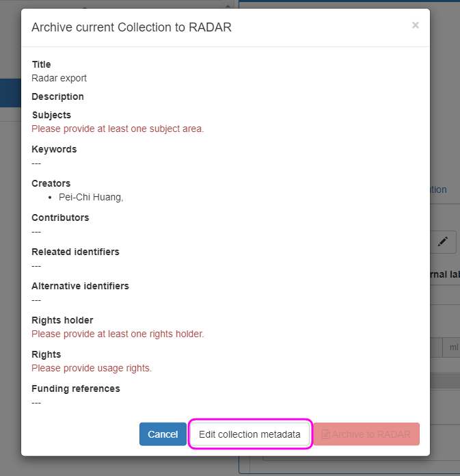Click the dialog heading Archive current Collection
The width and height of the screenshot is (460, 476).
[x=132, y=27]
